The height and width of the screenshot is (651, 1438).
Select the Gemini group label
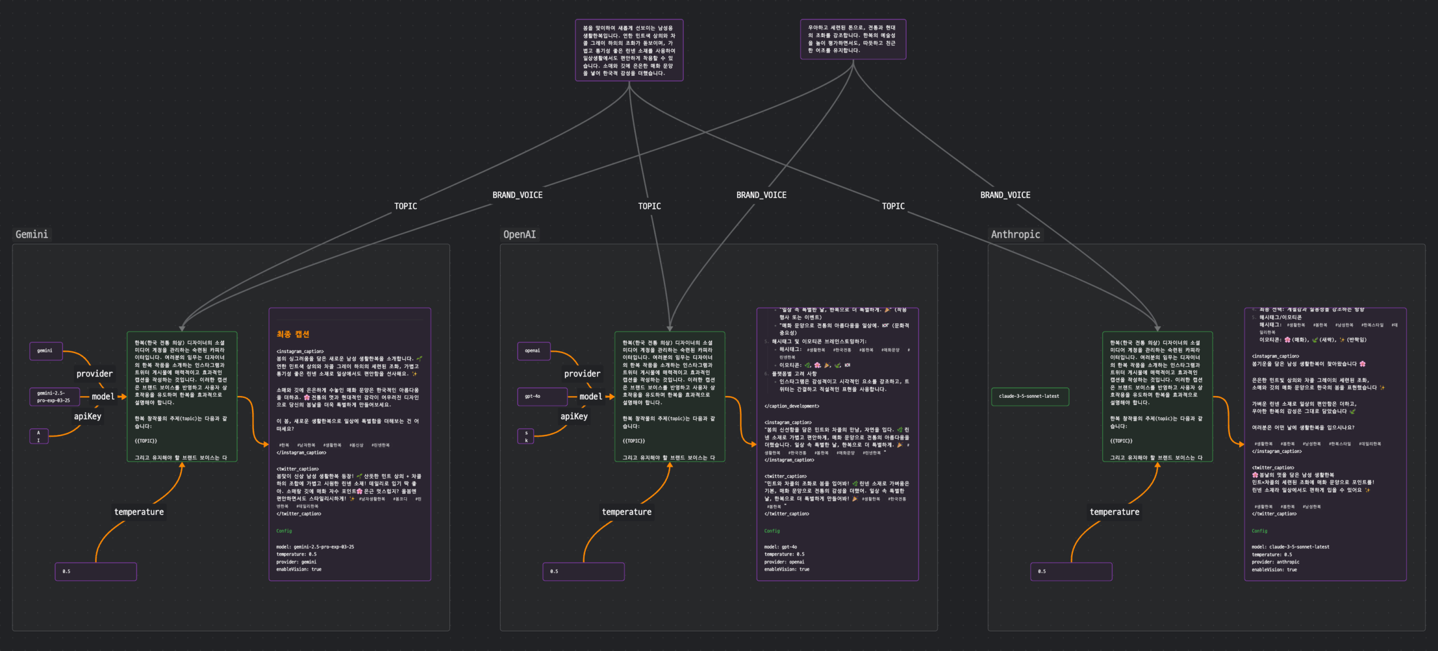tap(32, 235)
